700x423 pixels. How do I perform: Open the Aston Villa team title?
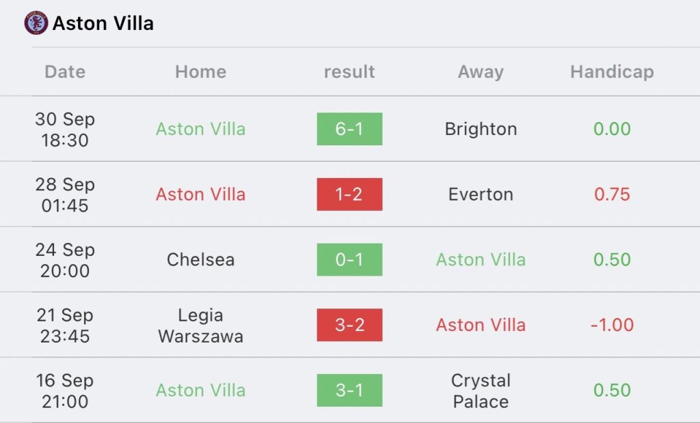coord(103,23)
